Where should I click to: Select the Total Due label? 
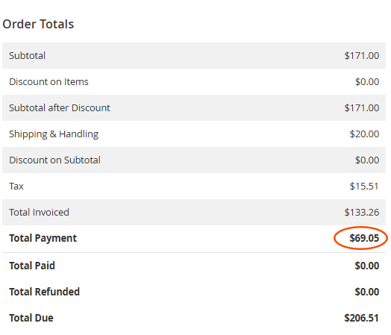[31, 318]
